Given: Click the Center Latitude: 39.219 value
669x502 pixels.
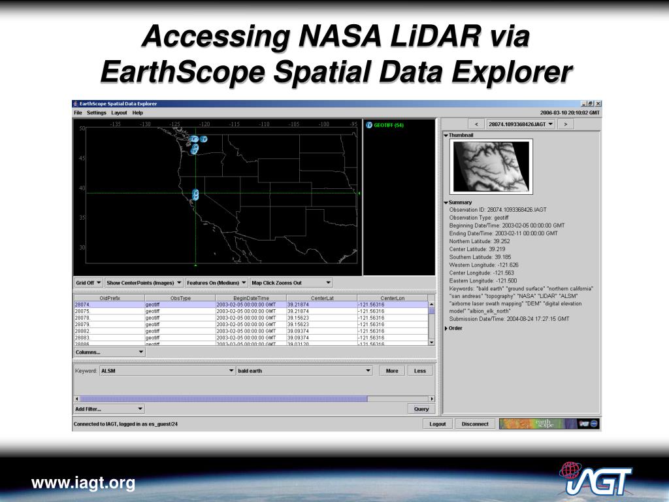Looking at the screenshot, I should [477, 249].
